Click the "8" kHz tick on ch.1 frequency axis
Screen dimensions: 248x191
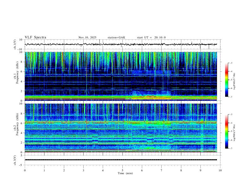pos(22,62)
